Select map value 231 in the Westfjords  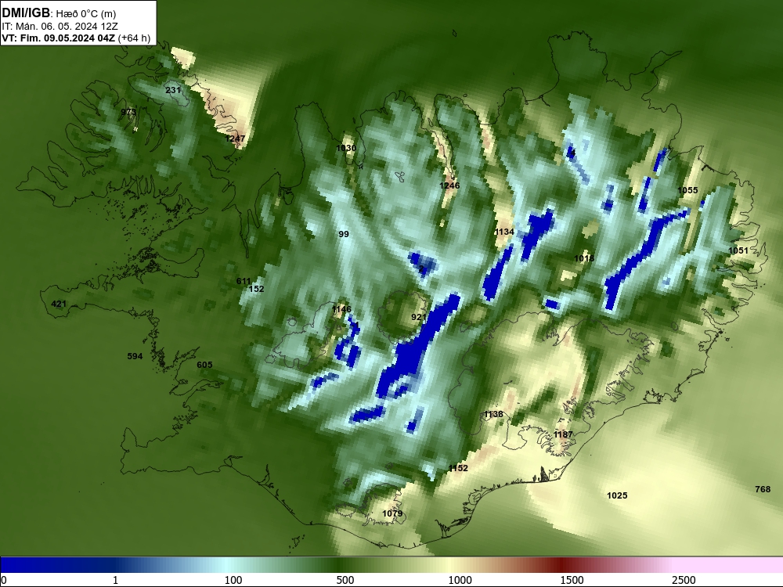173,90
